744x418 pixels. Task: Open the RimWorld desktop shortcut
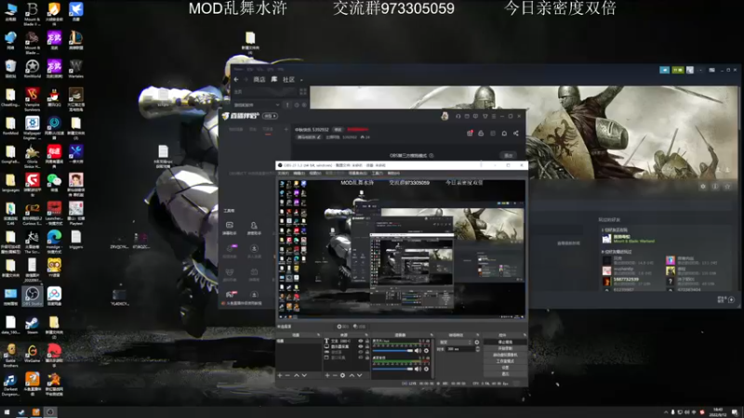click(33, 68)
